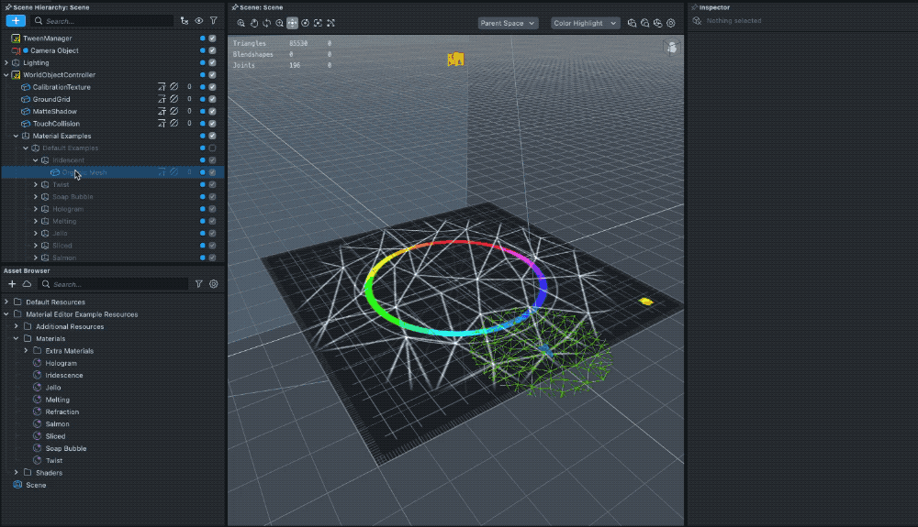Select the hand pan tool in the scene toolbar
The image size is (918, 527).
(x=254, y=23)
